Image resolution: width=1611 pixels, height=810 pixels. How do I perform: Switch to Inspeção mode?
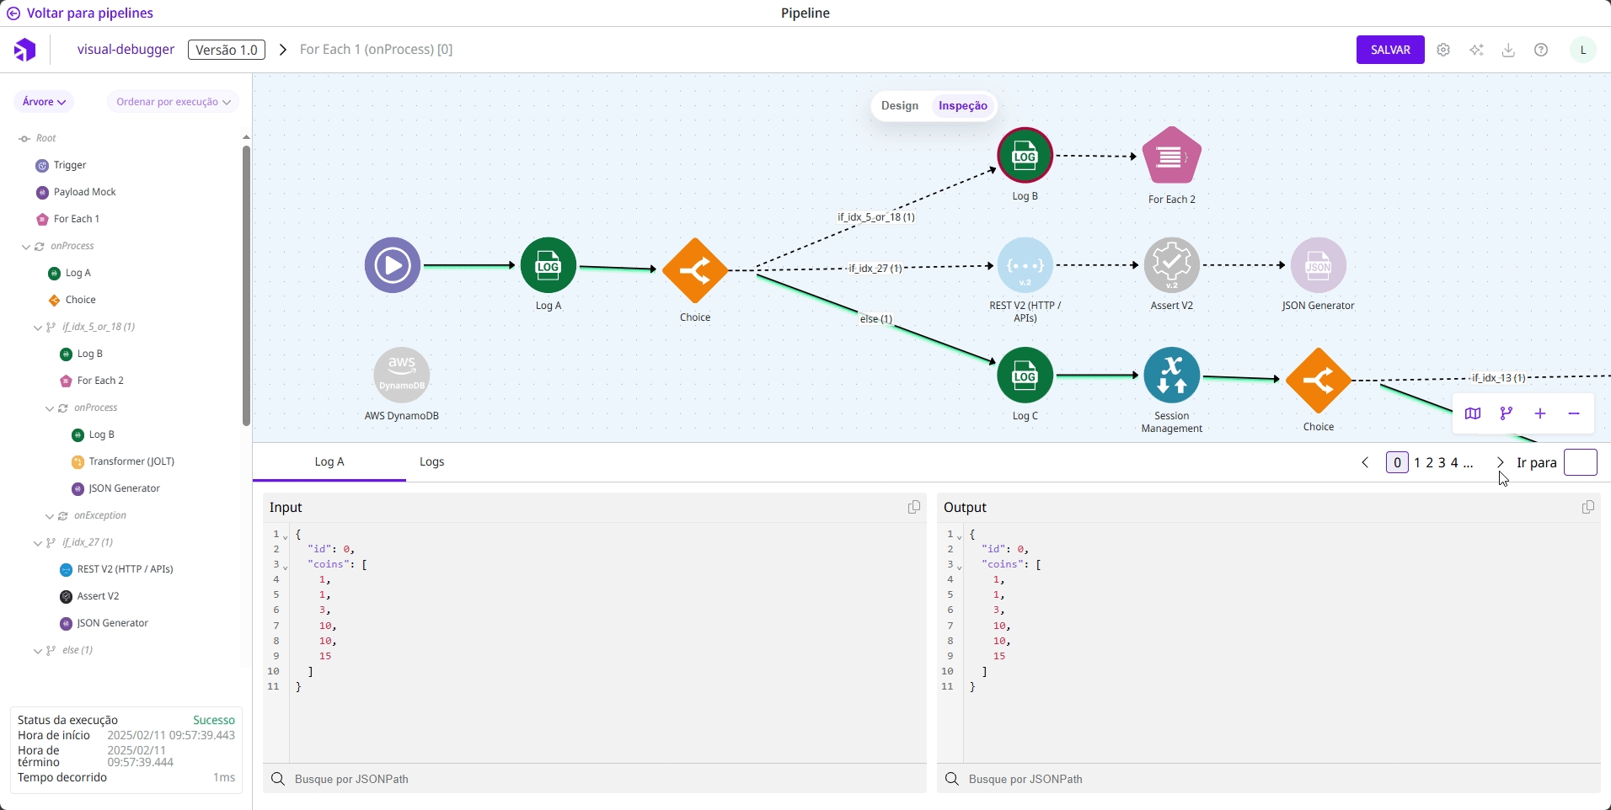(962, 106)
